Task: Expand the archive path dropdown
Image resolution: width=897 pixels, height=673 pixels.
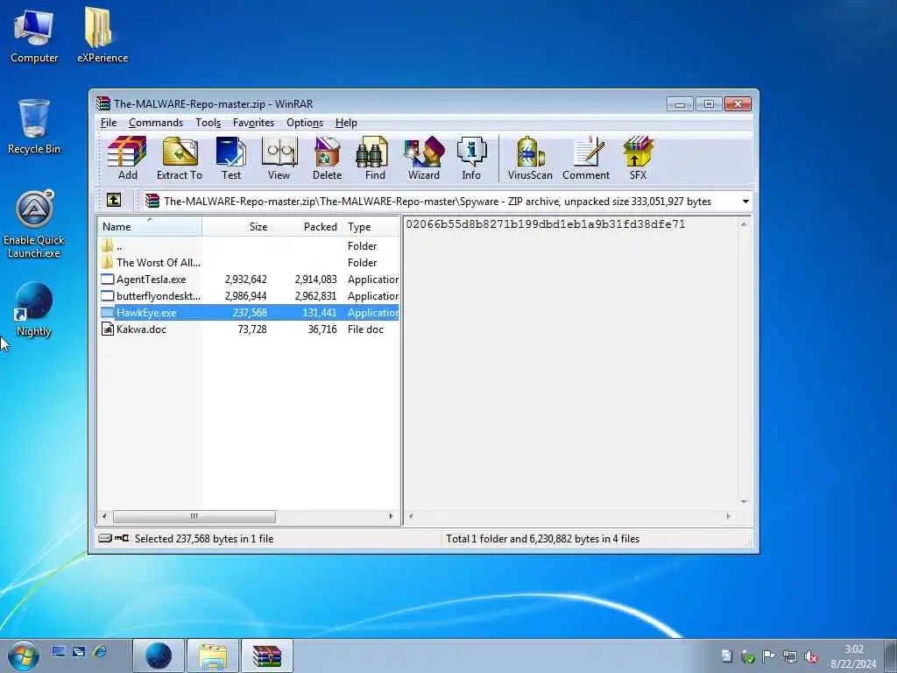Action: 745,202
